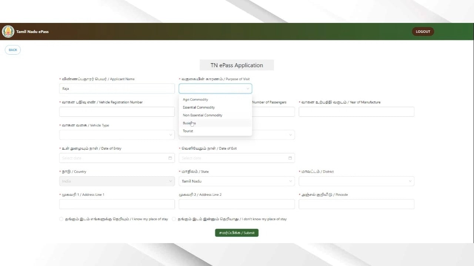The image size is (474, 266).
Task: Open the Date of Entry calendar icon
Action: (170, 158)
